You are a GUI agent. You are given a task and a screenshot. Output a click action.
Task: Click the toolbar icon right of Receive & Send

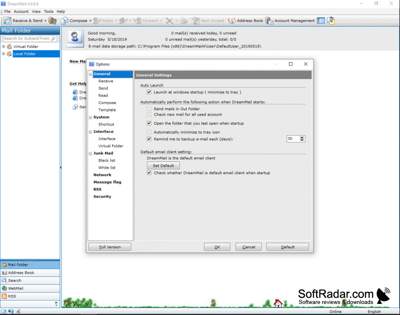52,20
